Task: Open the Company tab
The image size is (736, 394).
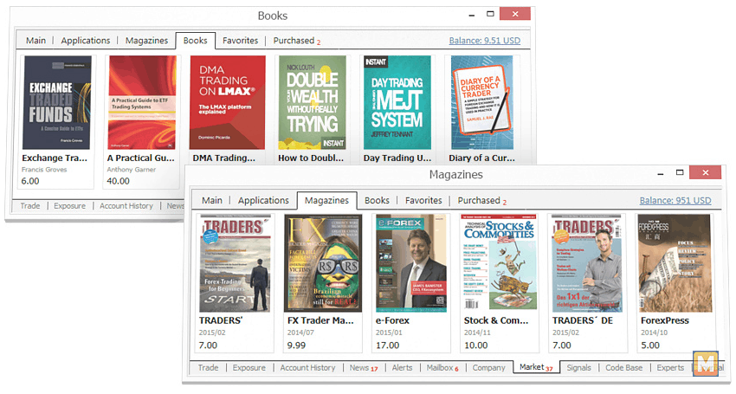Action: [488, 368]
